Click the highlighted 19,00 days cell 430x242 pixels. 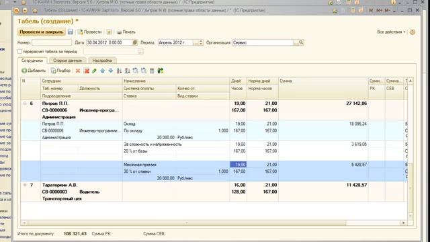[x=239, y=165]
